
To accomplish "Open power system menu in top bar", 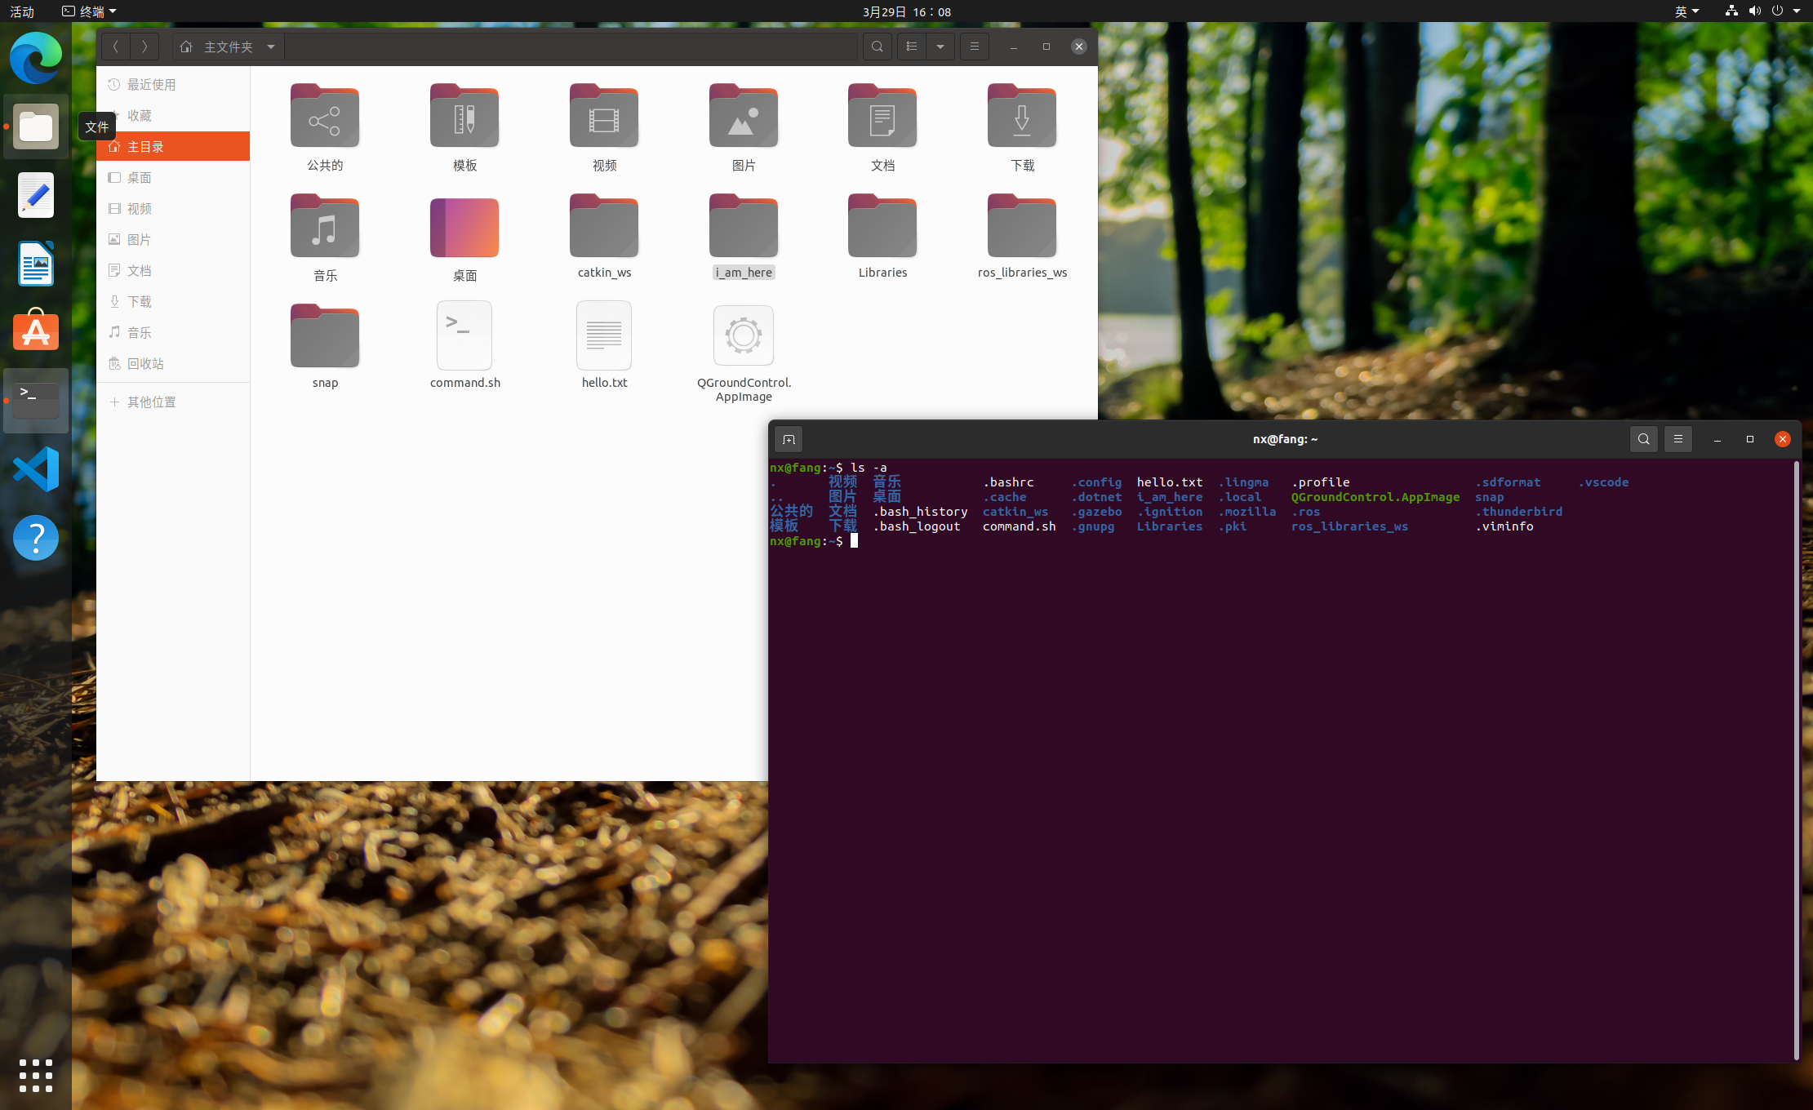I will (1778, 11).
